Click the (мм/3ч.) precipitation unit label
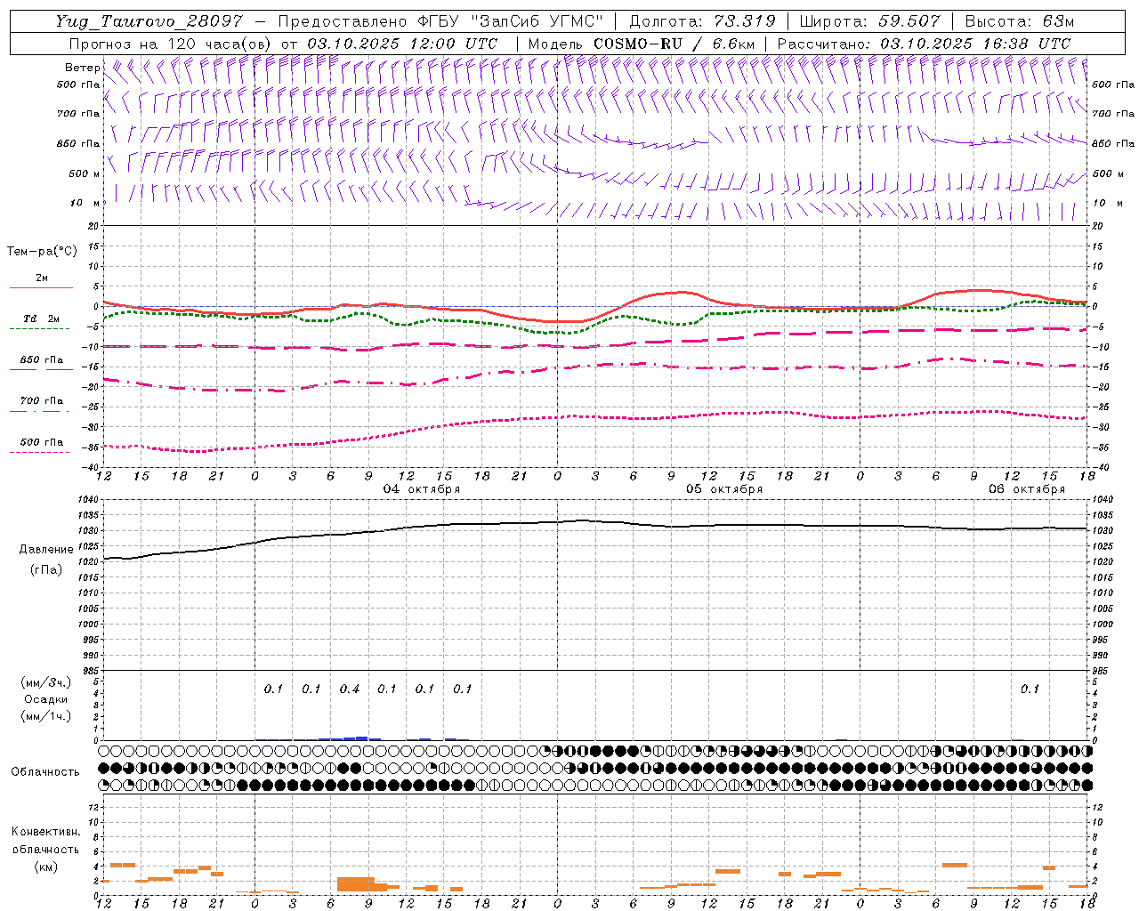Image resolution: width=1139 pixels, height=911 pixels. coord(45,682)
